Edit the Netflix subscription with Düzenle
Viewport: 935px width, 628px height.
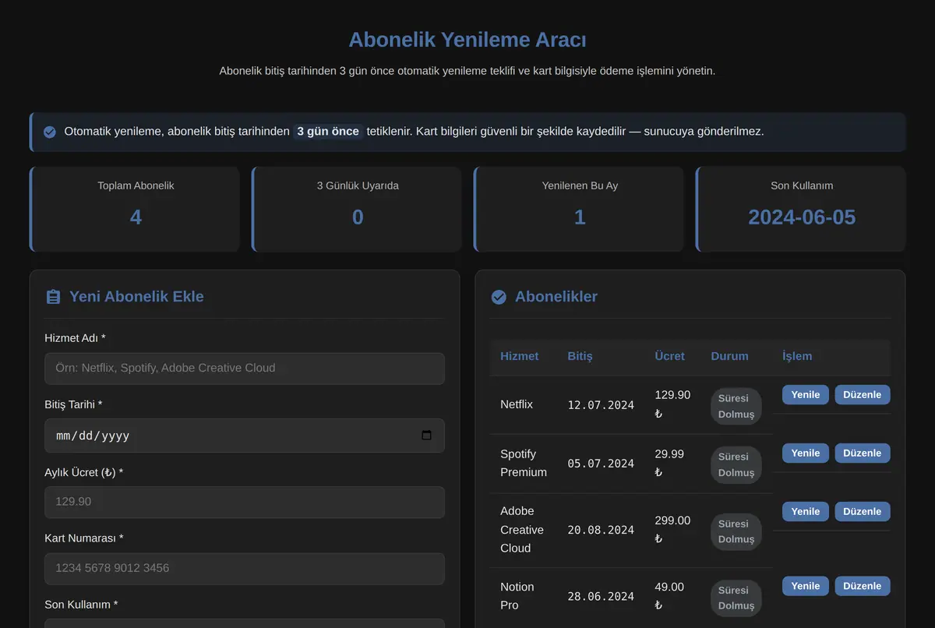pyautogui.click(x=863, y=394)
